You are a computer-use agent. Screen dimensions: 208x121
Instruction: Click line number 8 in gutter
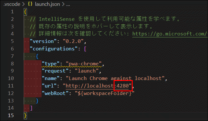point(12,63)
